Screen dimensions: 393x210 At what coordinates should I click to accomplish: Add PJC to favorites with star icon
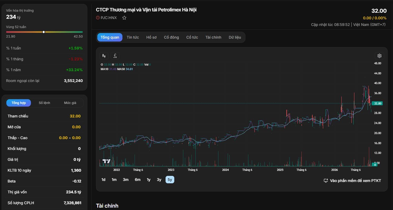tap(124, 18)
